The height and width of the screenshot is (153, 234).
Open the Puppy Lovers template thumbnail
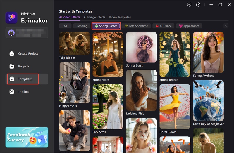tap(75, 83)
